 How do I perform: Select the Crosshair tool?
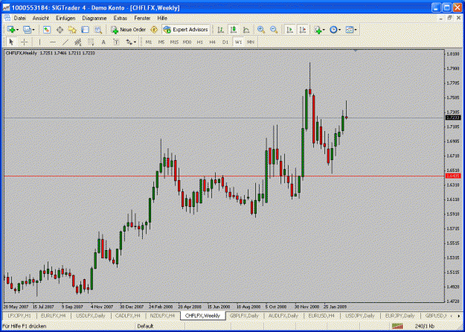click(25, 42)
